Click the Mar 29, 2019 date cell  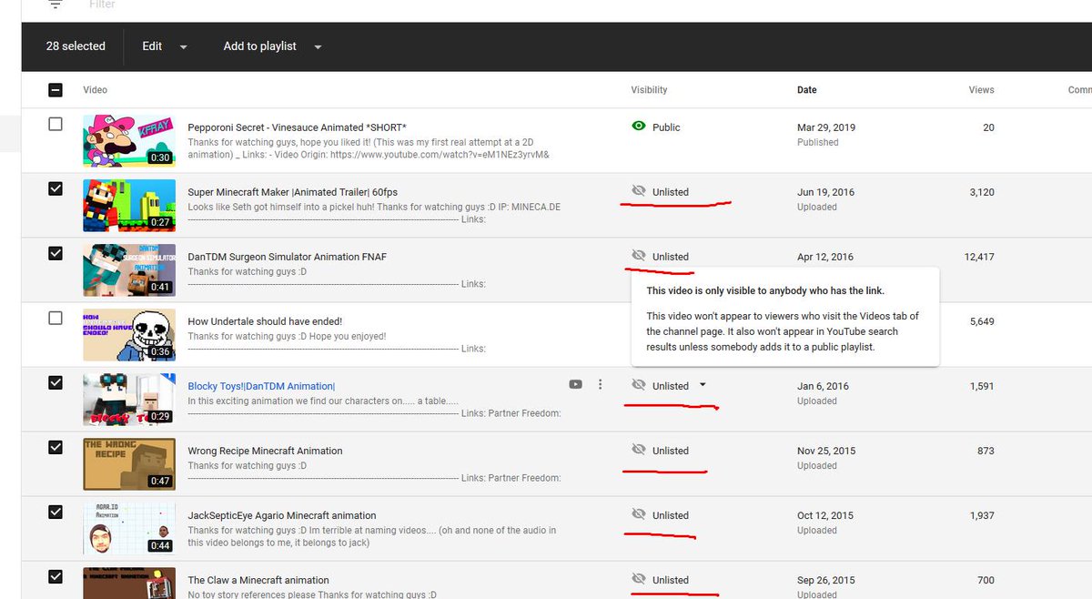pos(826,127)
